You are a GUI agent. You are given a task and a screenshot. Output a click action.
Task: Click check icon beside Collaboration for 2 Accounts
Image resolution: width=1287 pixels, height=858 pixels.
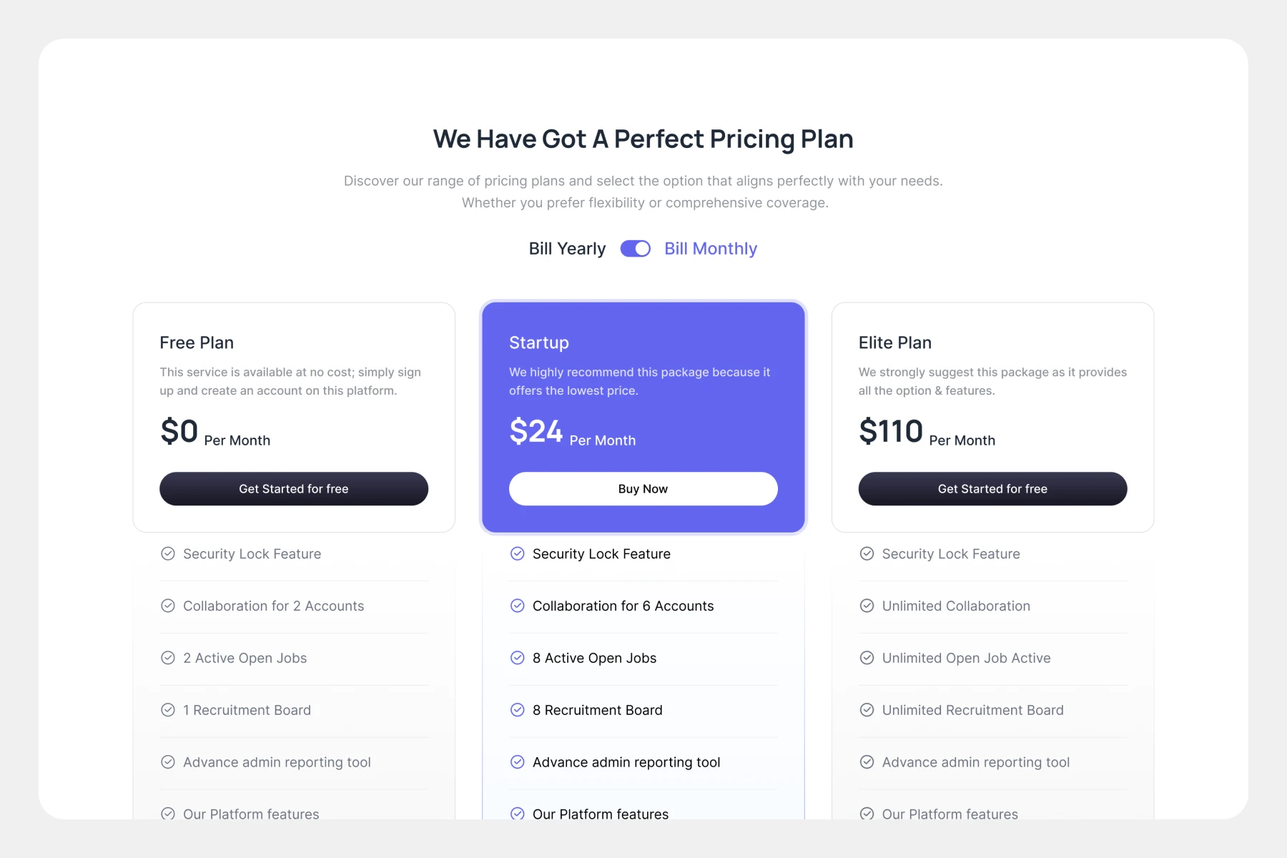(168, 606)
